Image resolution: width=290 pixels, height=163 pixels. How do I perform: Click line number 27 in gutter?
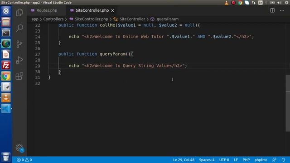(38, 54)
